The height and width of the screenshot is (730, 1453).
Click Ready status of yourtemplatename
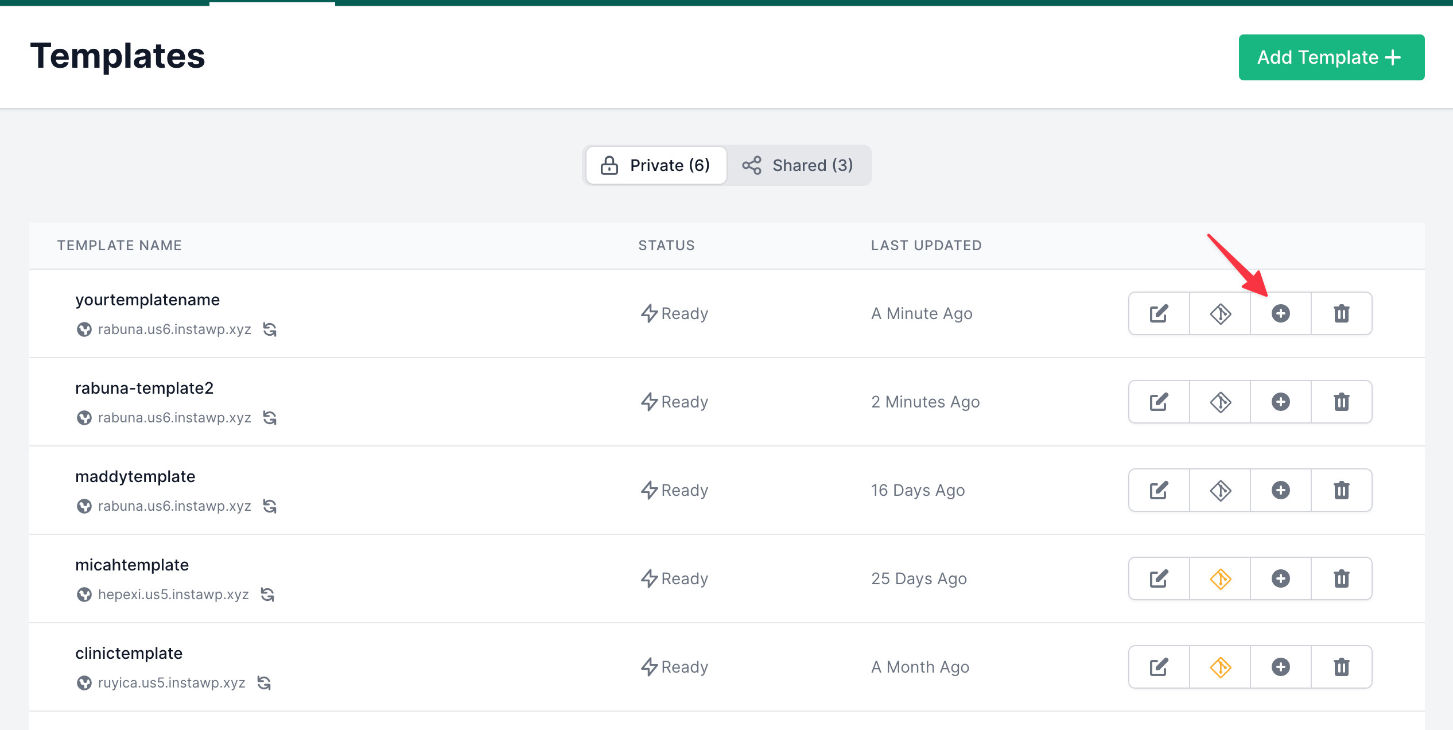pyautogui.click(x=674, y=313)
